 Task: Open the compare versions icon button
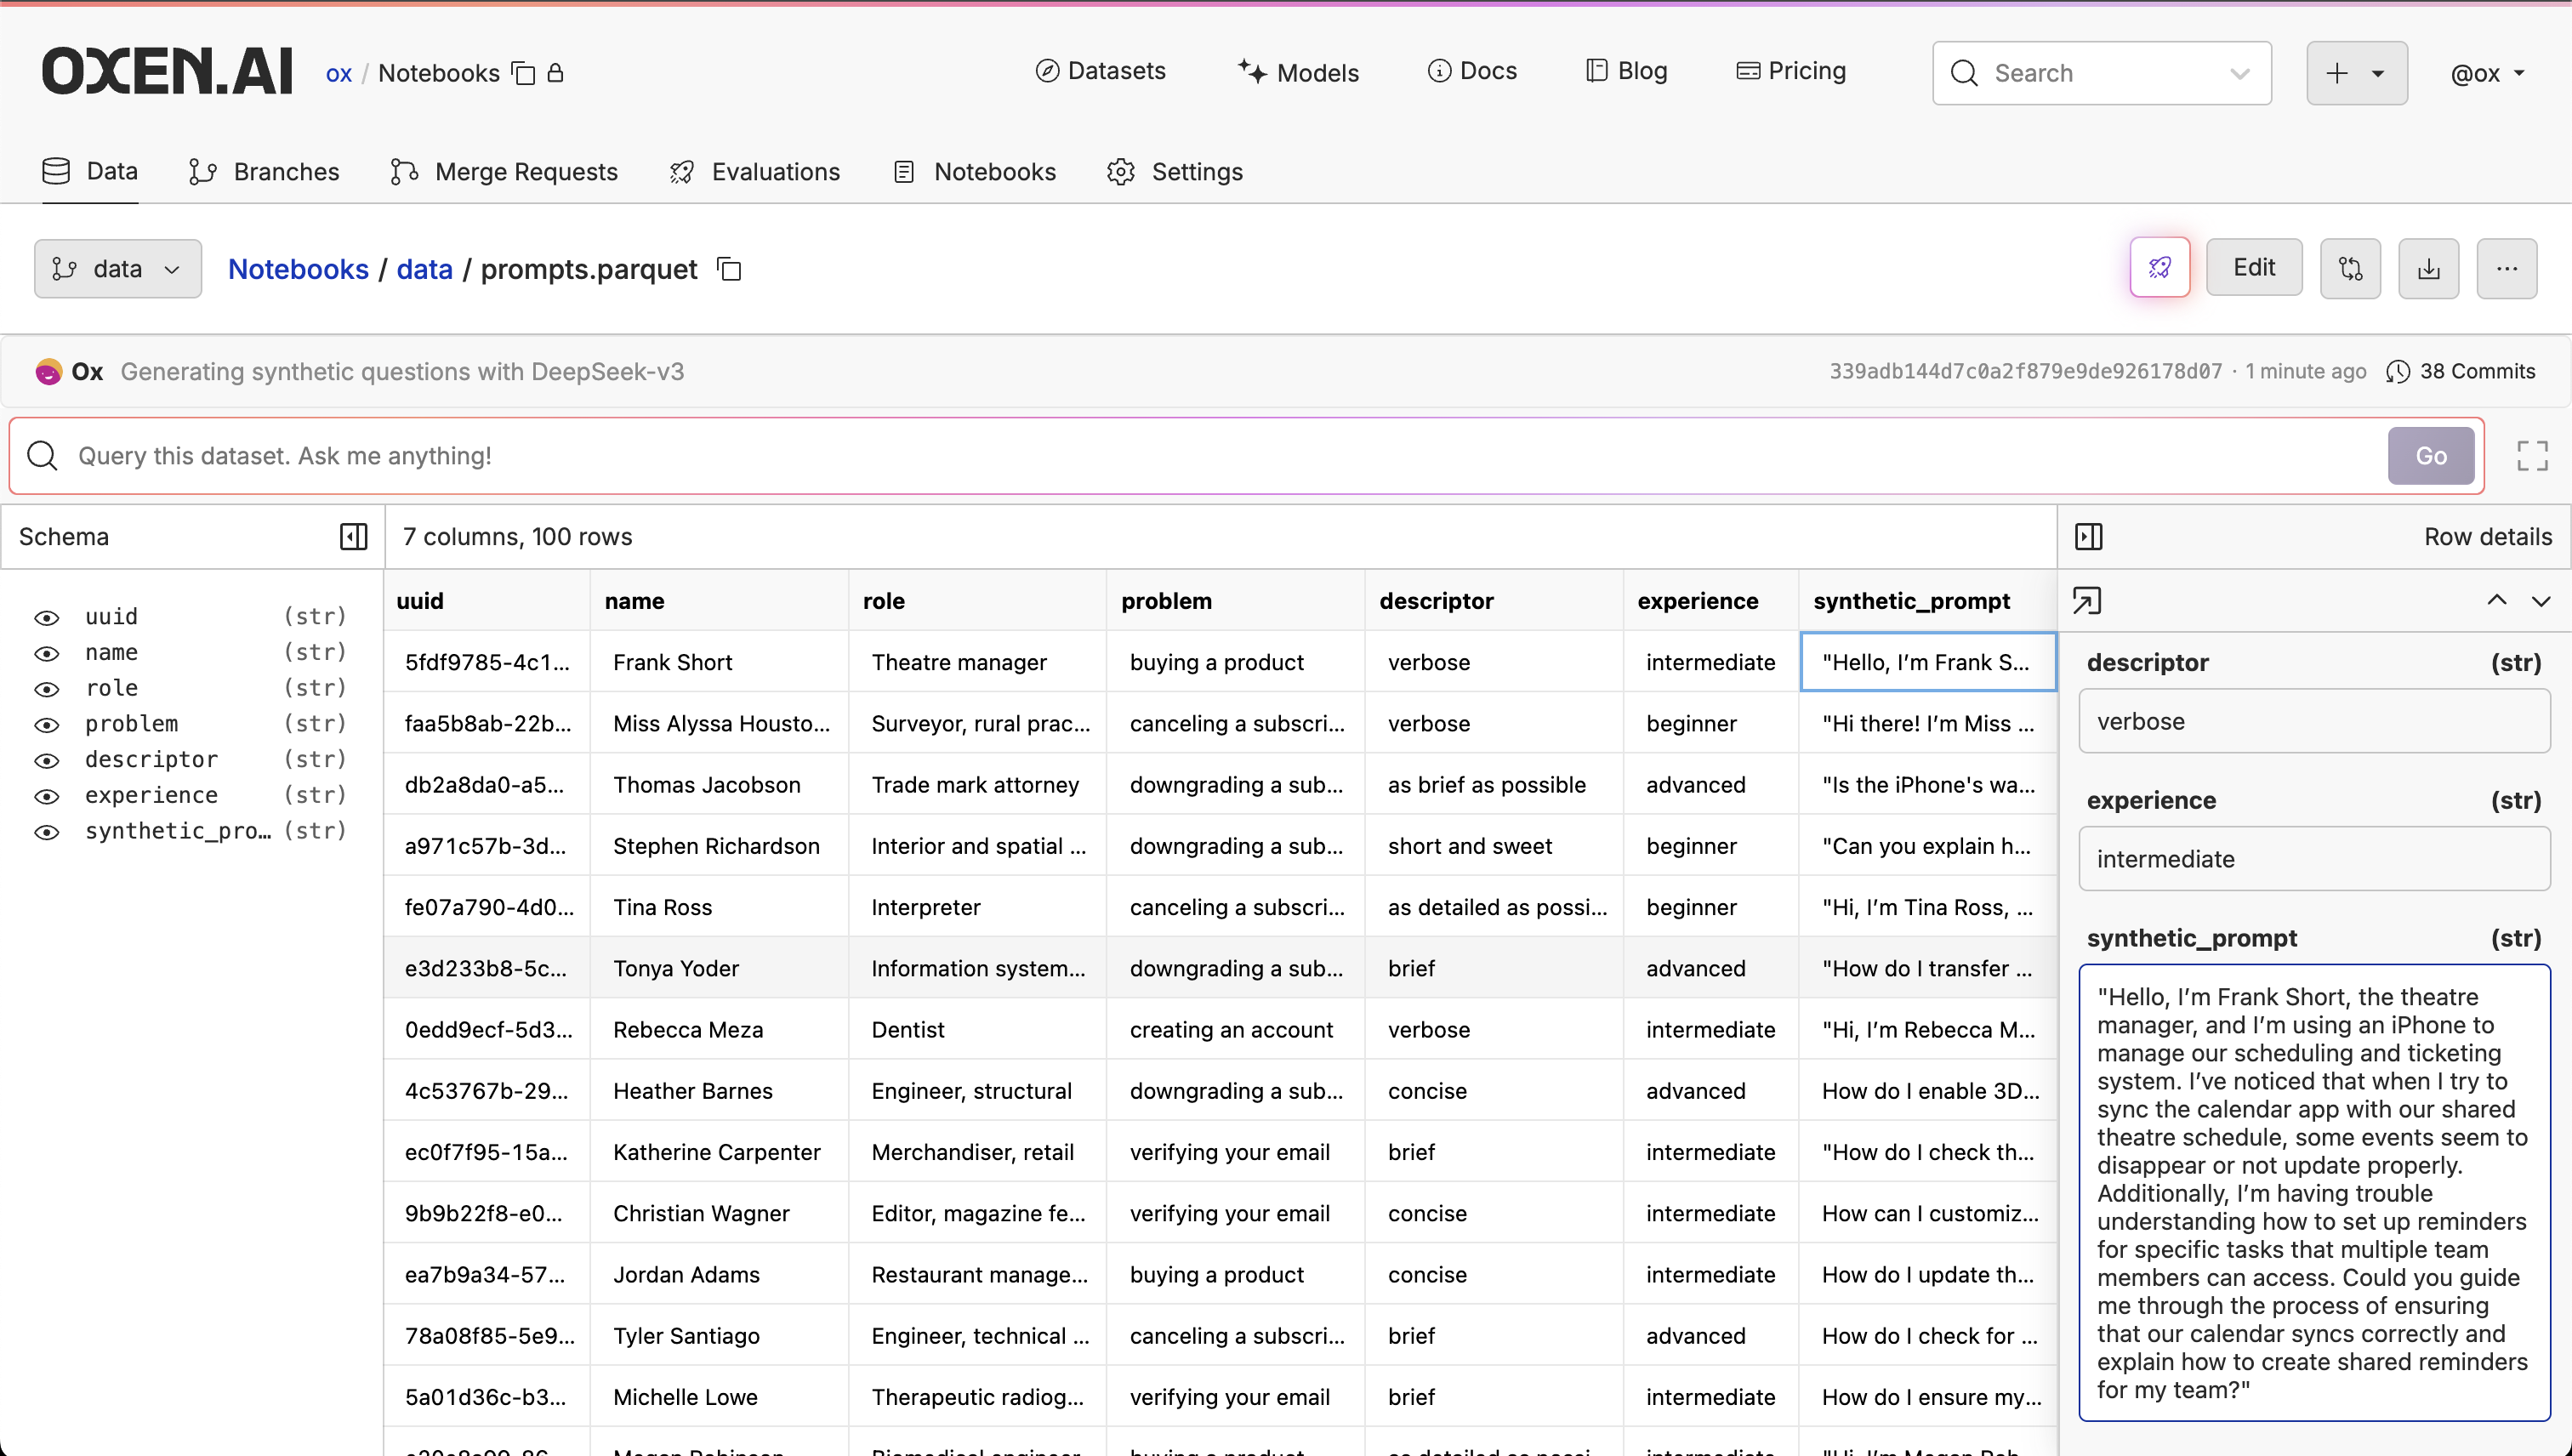click(2350, 268)
